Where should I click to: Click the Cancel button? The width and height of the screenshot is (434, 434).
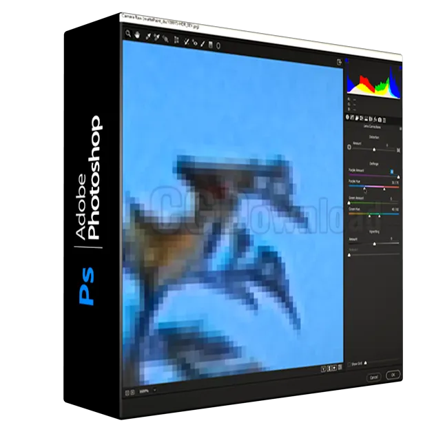pyautogui.click(x=373, y=378)
